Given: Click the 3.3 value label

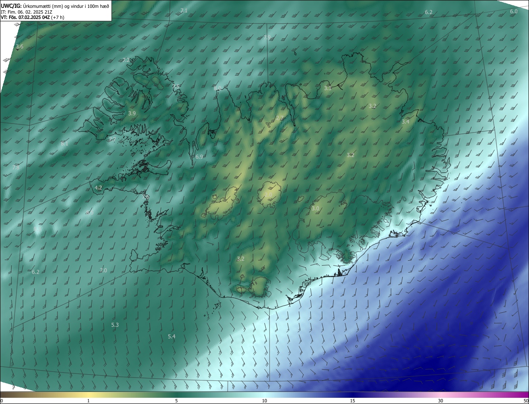Looking at the screenshot, I should 328,88.
